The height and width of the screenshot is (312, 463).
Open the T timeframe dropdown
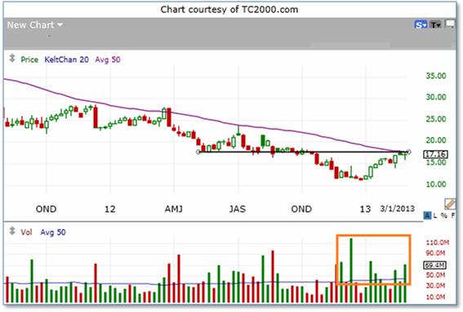tap(435, 24)
